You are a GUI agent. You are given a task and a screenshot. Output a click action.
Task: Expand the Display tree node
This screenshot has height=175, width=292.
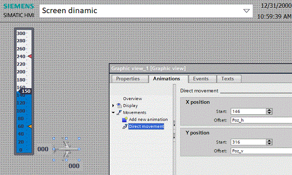click(113, 105)
